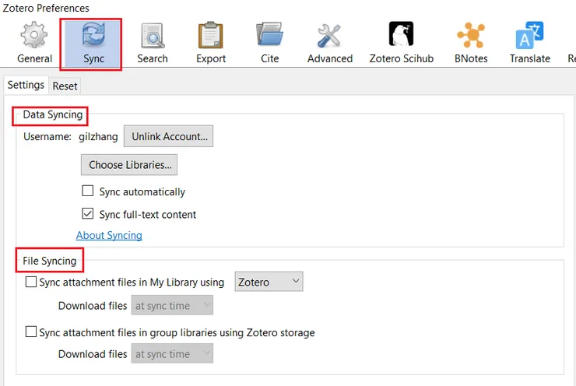The height and width of the screenshot is (386, 576).
Task: Click the Unlink Account button
Action: 168,136
